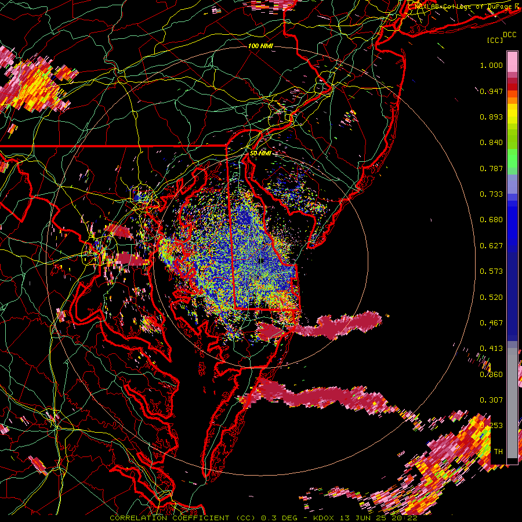Screen dimensions: 522x522
Task: Click the TH threshold legend label
Action: (498, 452)
